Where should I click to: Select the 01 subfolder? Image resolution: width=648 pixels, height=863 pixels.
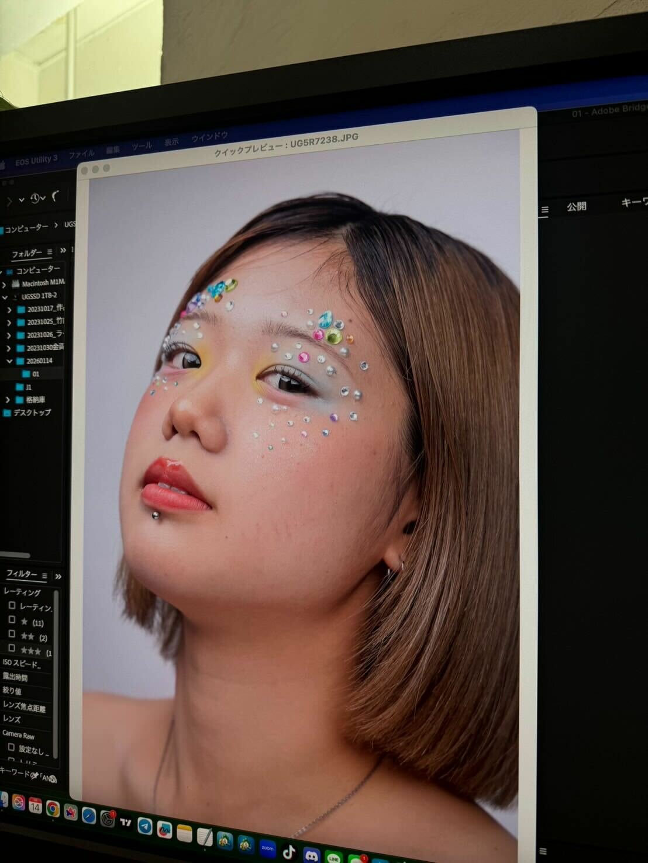tap(35, 374)
